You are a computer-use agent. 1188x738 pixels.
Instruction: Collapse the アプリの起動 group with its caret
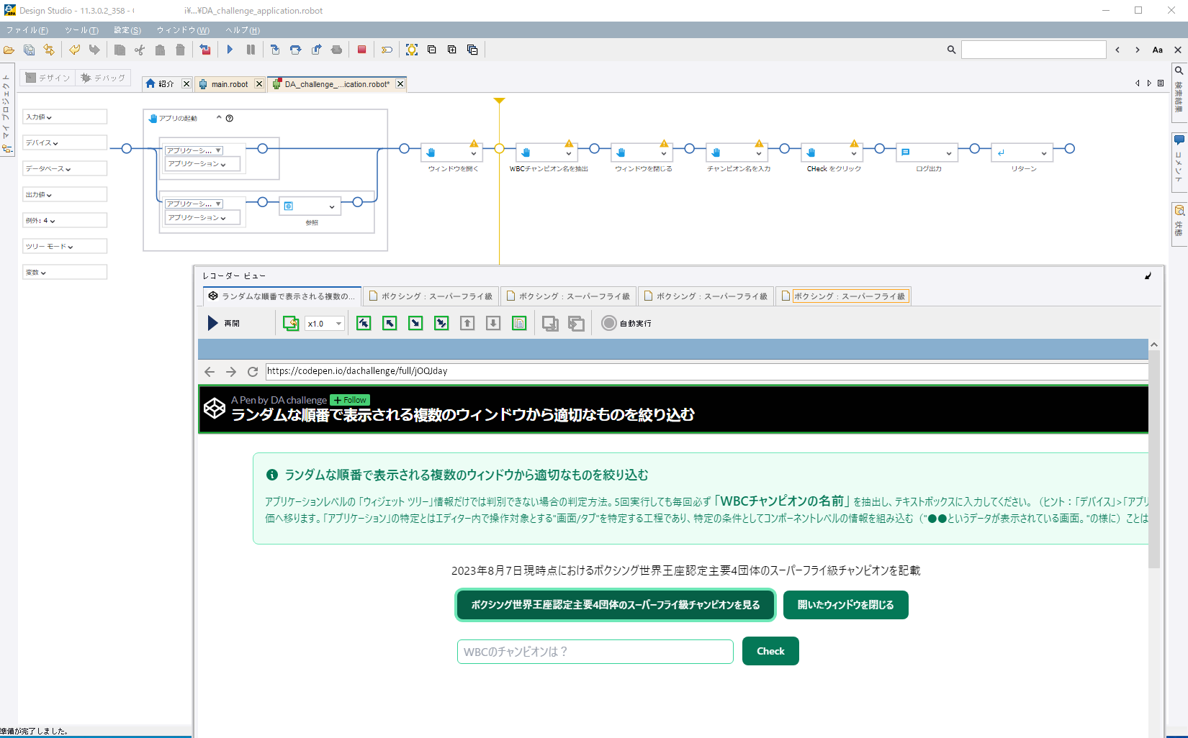pyautogui.click(x=219, y=118)
